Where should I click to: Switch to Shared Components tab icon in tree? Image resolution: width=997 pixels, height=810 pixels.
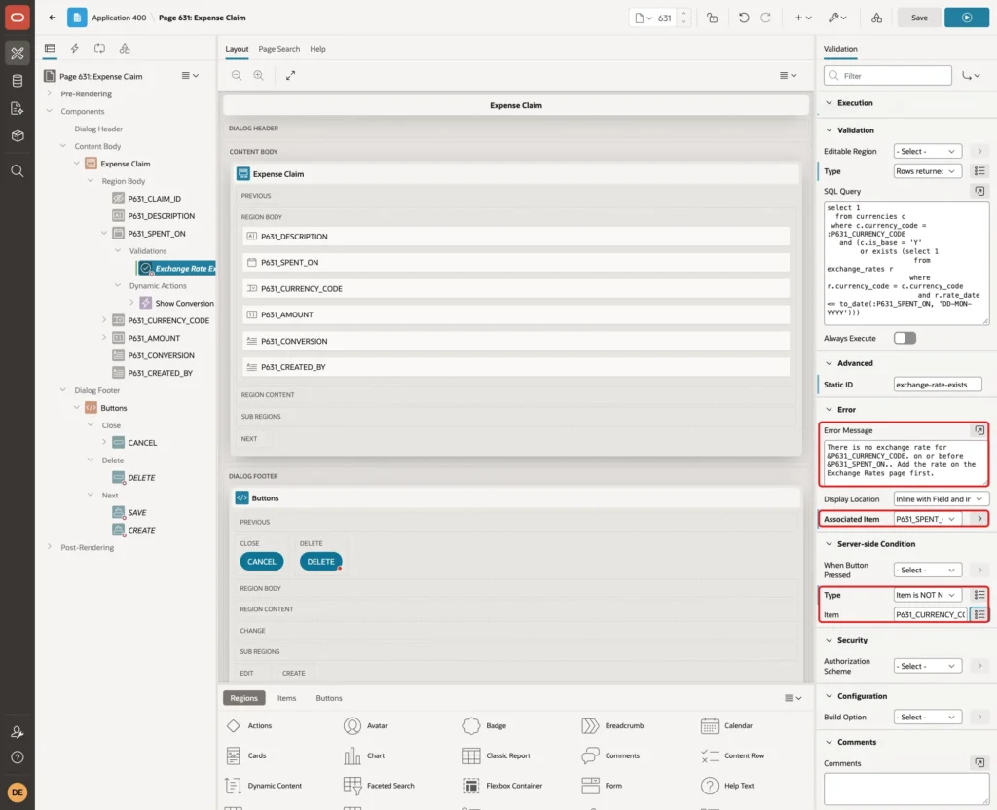pyautogui.click(x=125, y=49)
